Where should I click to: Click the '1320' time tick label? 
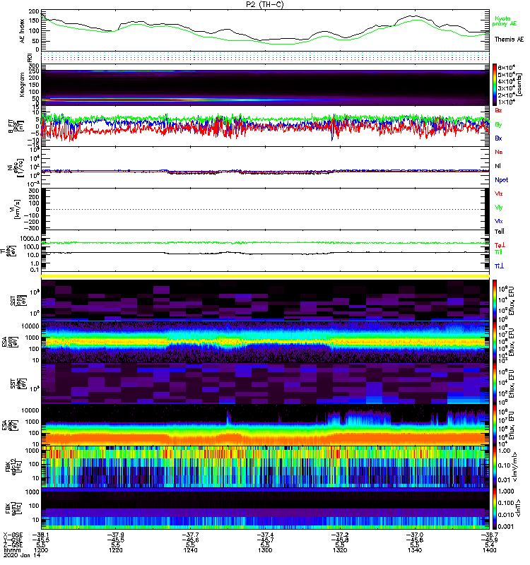pyautogui.click(x=340, y=550)
